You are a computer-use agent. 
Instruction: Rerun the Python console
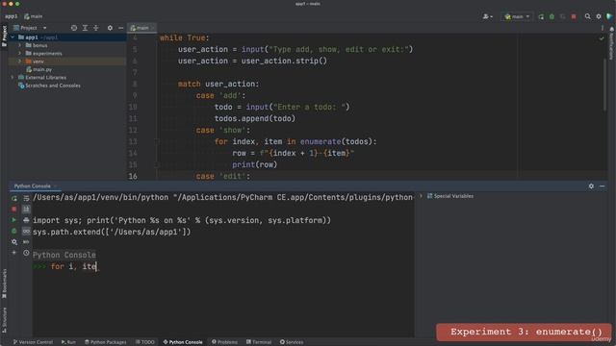(14, 198)
